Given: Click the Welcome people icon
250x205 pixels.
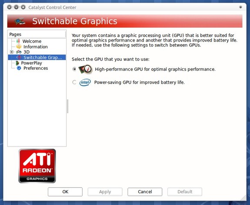Looking at the screenshot, I should point(18,41).
